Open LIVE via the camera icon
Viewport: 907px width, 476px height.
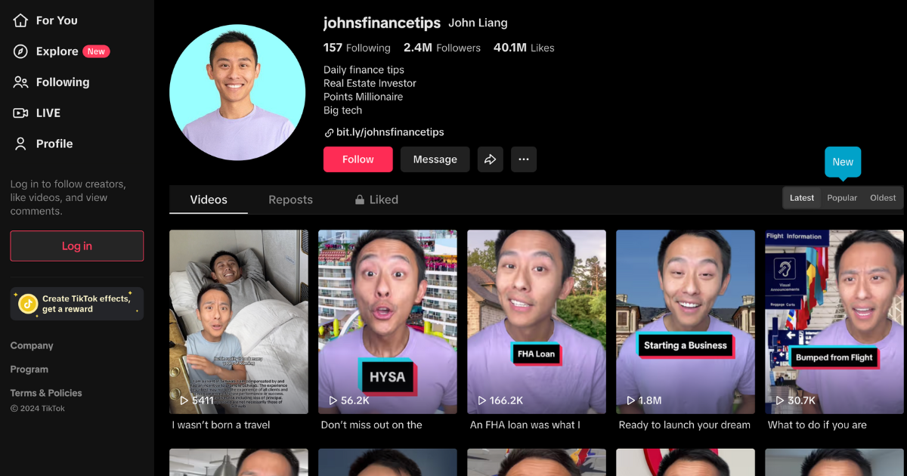(x=21, y=113)
